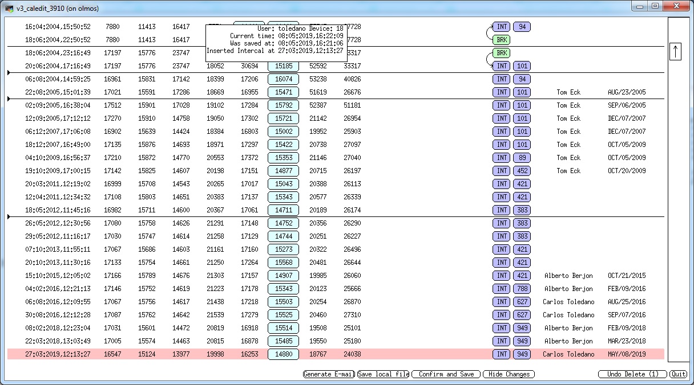This screenshot has width=694, height=385.
Task: Click the 452 box in 19:10:2009 row
Action: coord(522,171)
